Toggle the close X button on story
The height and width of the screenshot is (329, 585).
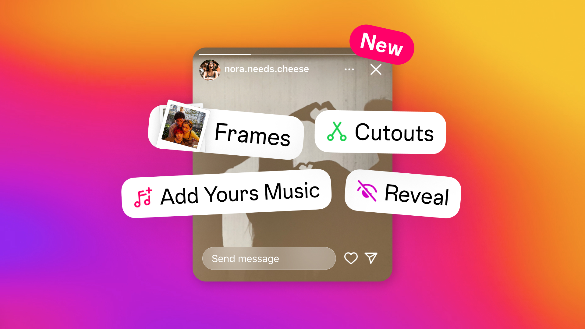pyautogui.click(x=376, y=69)
